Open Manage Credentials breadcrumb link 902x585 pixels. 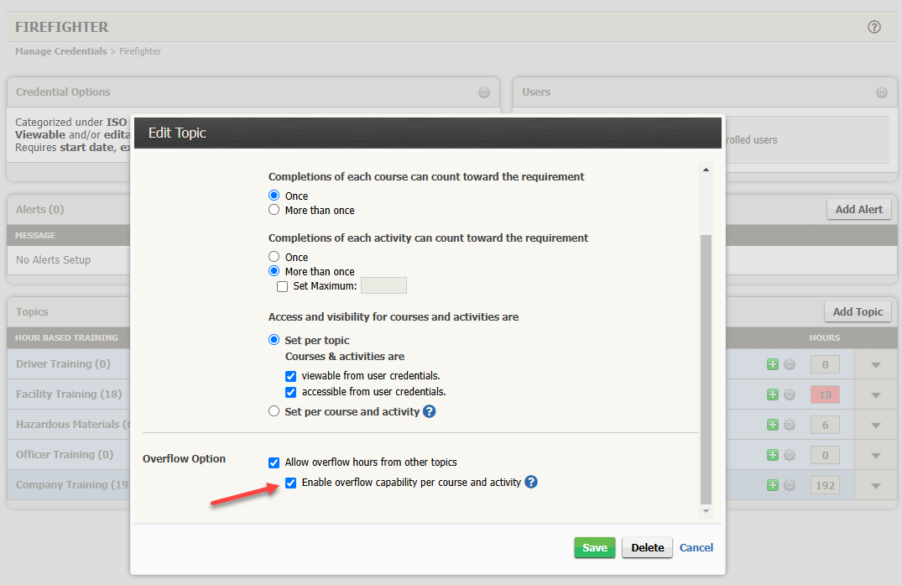(x=61, y=51)
